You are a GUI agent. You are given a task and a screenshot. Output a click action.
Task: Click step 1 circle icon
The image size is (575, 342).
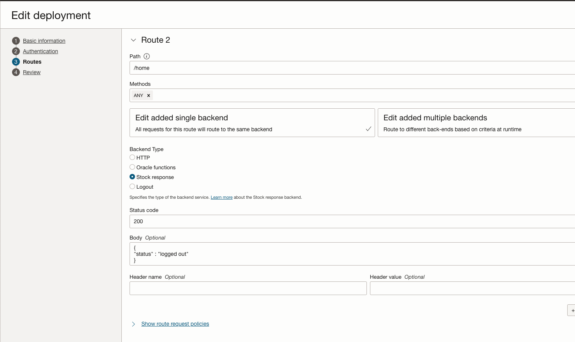click(x=16, y=41)
